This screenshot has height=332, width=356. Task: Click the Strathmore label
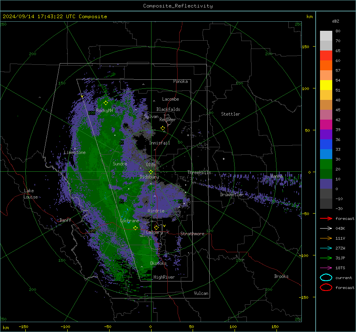tap(192, 234)
